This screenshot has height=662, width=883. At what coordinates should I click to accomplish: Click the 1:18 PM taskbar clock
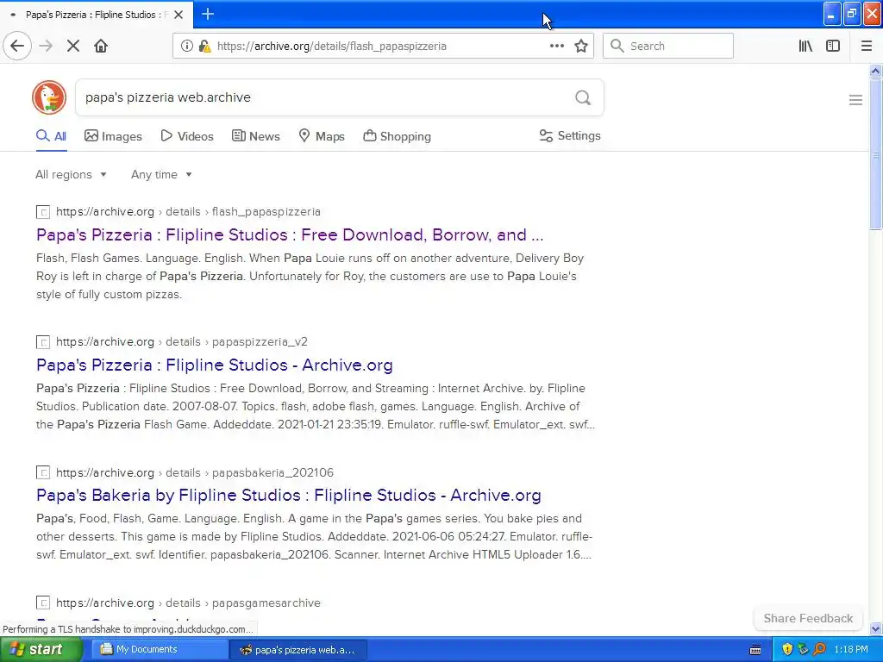pos(851,650)
